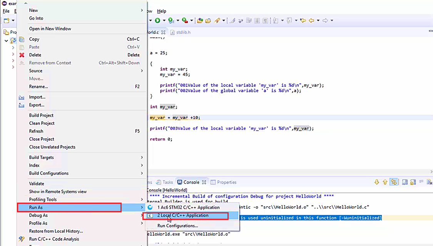Click the Import icon in context menu
Screen dimensions: 433x246
[22, 97]
